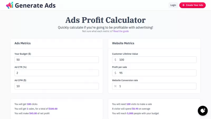The width and height of the screenshot is (211, 119).
Task: Select the Profit per sale field
Action: [x=157, y=73]
